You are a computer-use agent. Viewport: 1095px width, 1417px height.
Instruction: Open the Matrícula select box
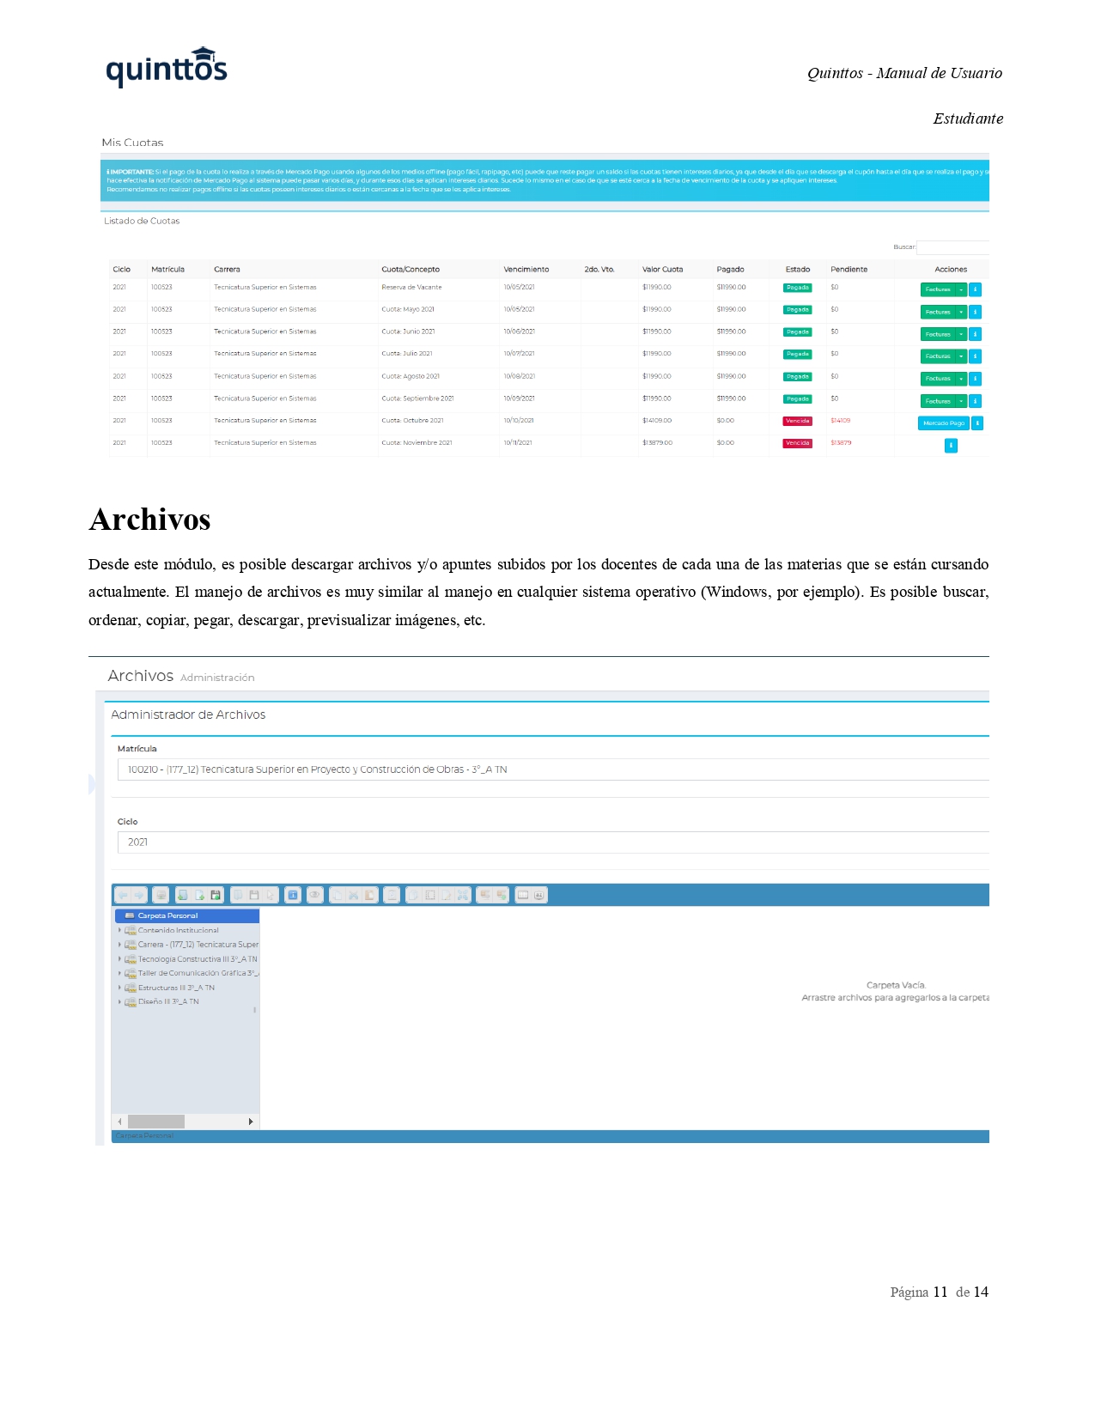point(553,769)
